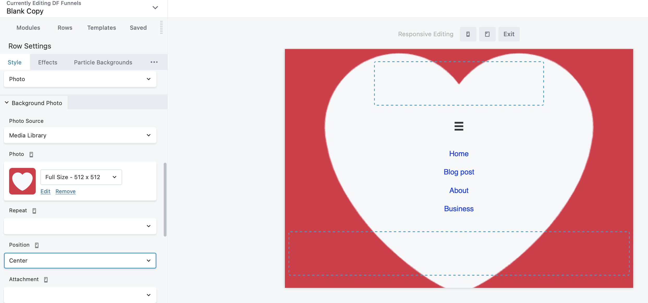The image size is (648, 303).
Task: Click the settings panel vertical scrollbar
Action: click(165, 199)
